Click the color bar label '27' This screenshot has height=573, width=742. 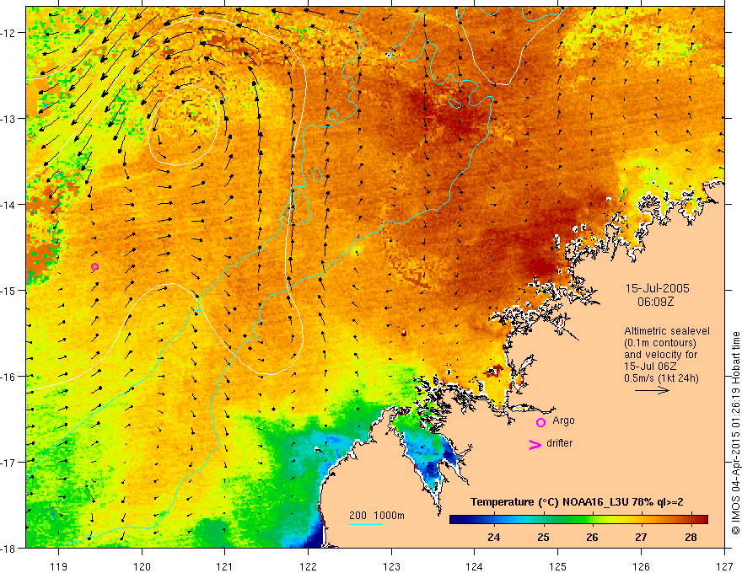click(x=641, y=537)
